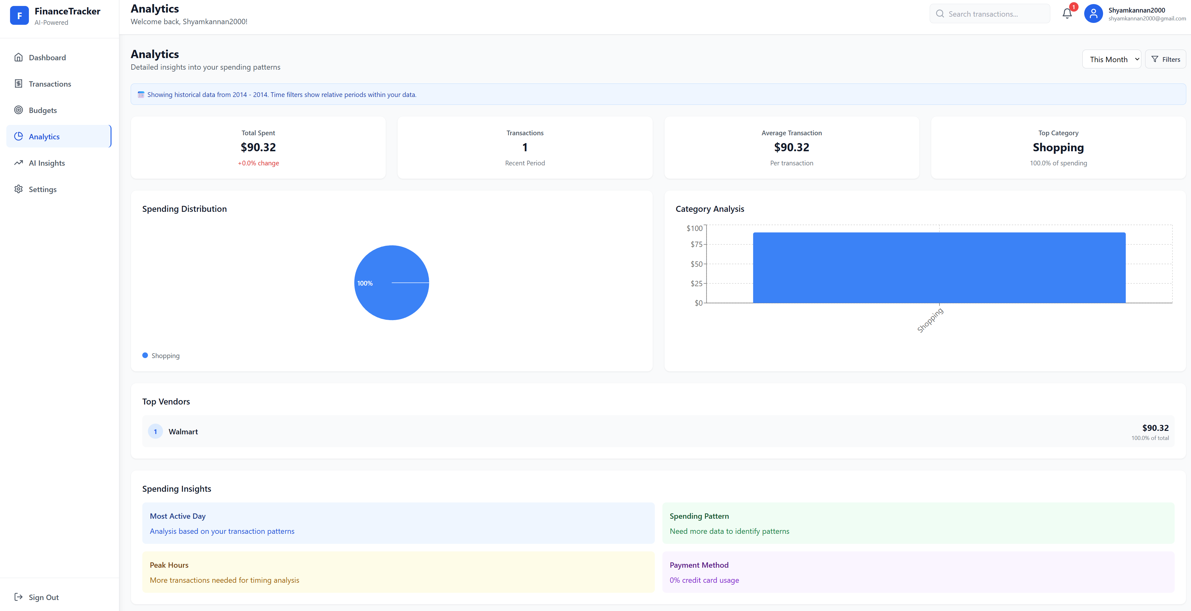Click the user profile avatar icon
Viewport: 1191px width, 611px height.
1093,14
